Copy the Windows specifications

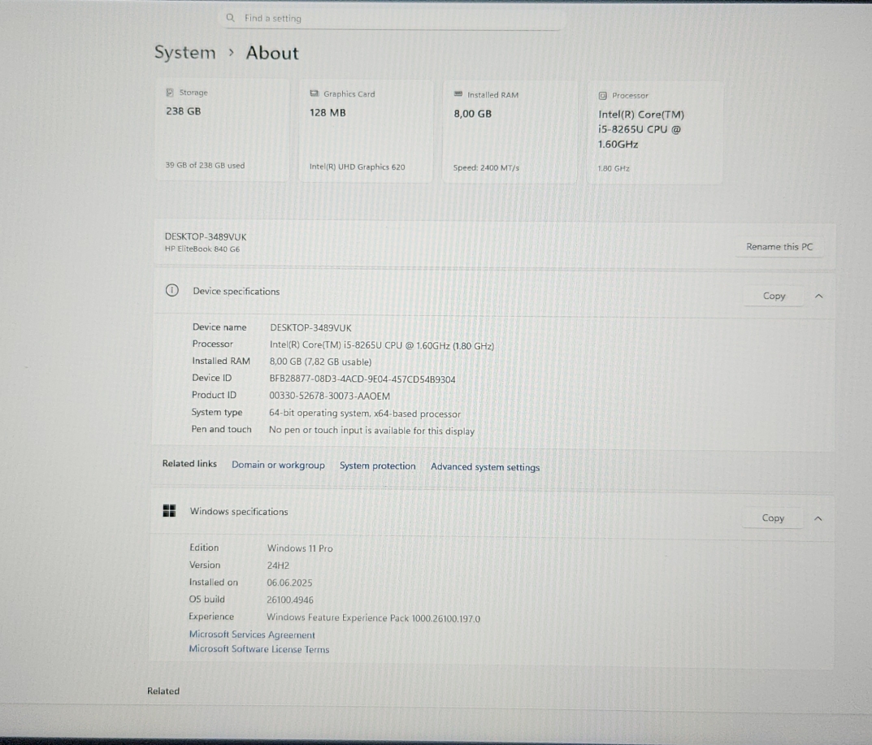tap(773, 518)
